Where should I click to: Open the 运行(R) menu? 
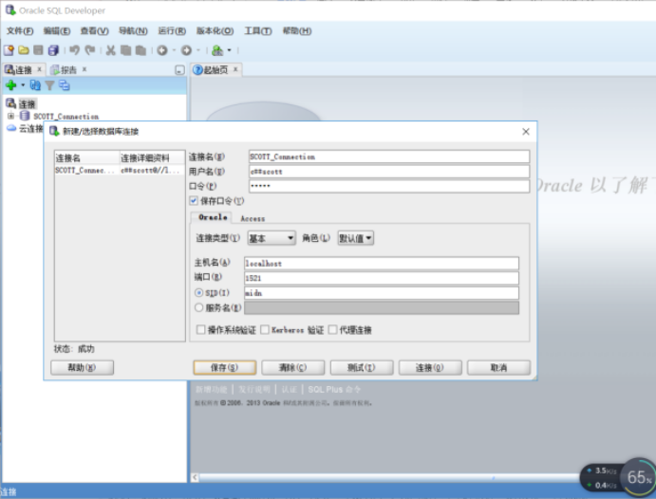pos(172,31)
